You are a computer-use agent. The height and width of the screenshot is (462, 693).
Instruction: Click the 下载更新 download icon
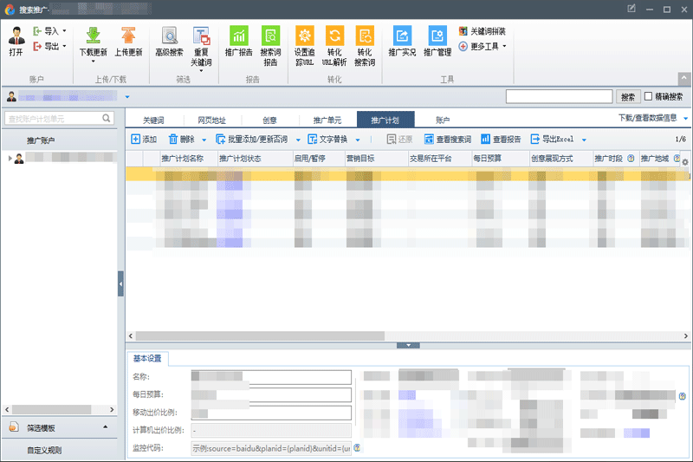point(93,36)
